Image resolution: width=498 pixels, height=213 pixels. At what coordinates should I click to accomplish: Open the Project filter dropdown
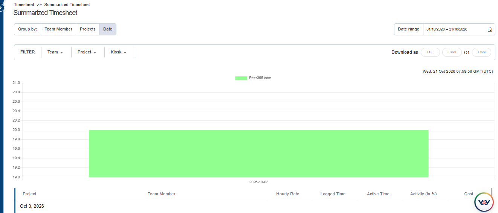click(x=87, y=52)
